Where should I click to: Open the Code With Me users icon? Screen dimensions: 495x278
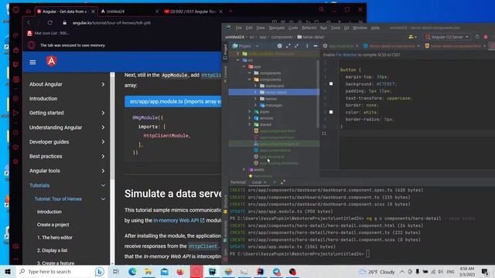pyautogui.click(x=412, y=37)
